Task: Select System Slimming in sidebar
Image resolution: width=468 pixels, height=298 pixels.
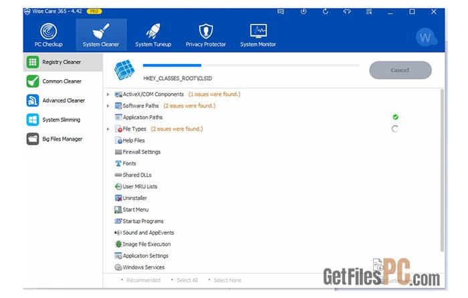Action: coord(63,120)
